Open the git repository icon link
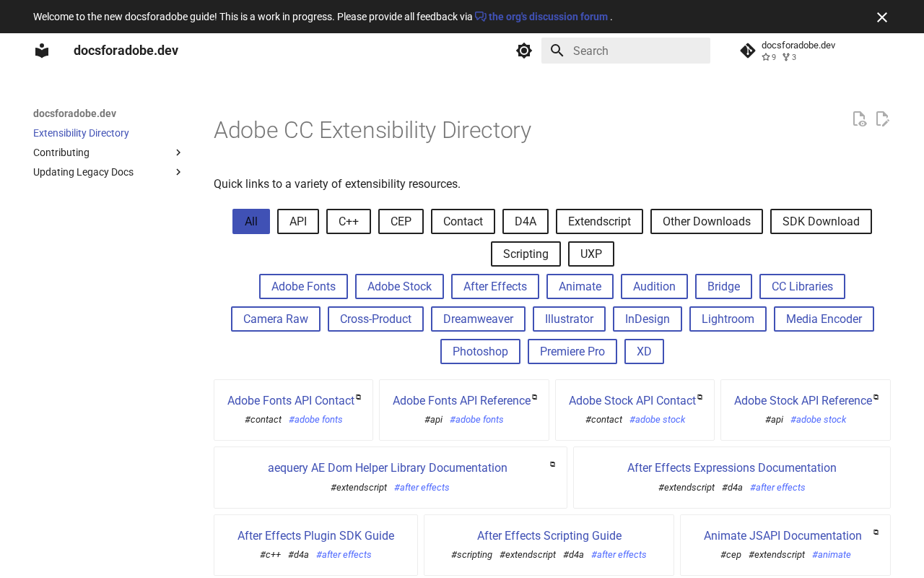Image resolution: width=924 pixels, height=578 pixels. (748, 51)
